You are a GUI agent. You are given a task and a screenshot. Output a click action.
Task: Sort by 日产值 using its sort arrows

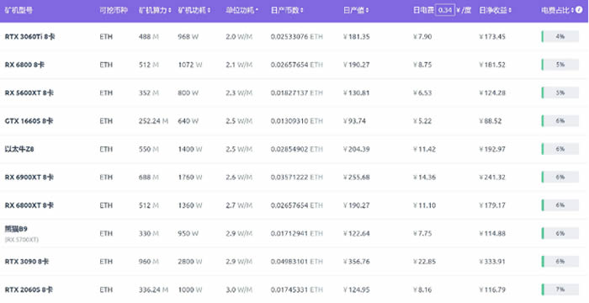pos(368,11)
